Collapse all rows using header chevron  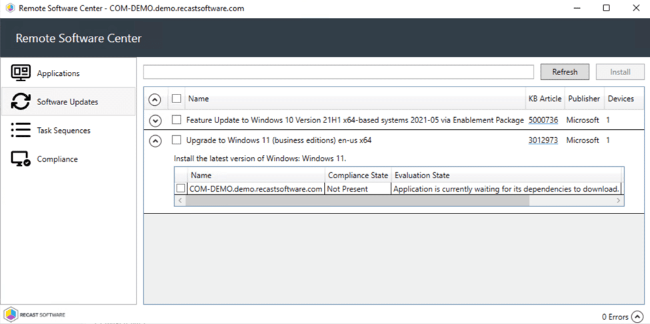click(x=155, y=100)
